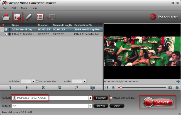Open the Edit menu
Image resolution: width=181 pixels, height=115 pixels.
[14, 8]
